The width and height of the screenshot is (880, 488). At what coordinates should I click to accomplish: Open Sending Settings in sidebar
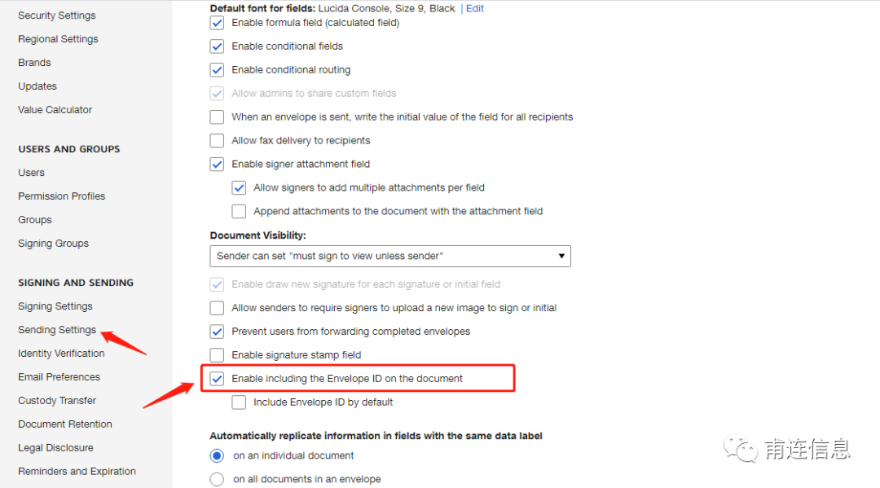click(57, 330)
